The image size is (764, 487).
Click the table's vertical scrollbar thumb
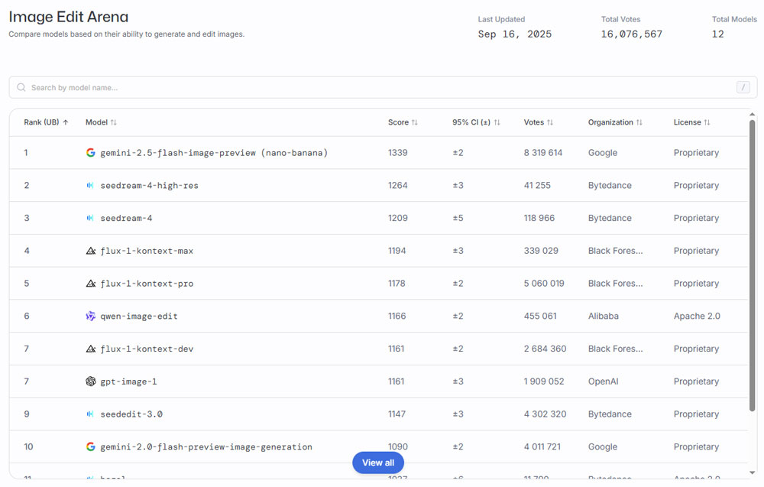pyautogui.click(x=753, y=266)
